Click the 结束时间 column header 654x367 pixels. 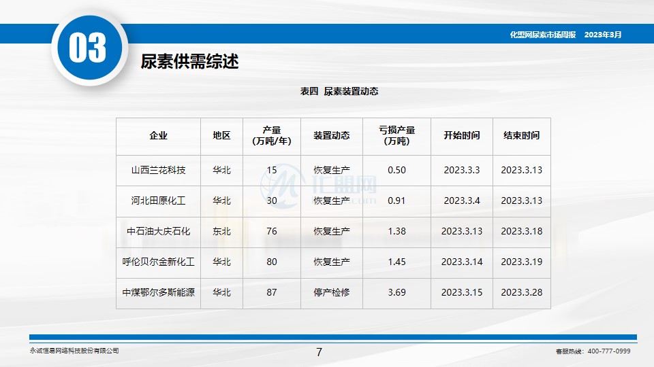click(521, 136)
